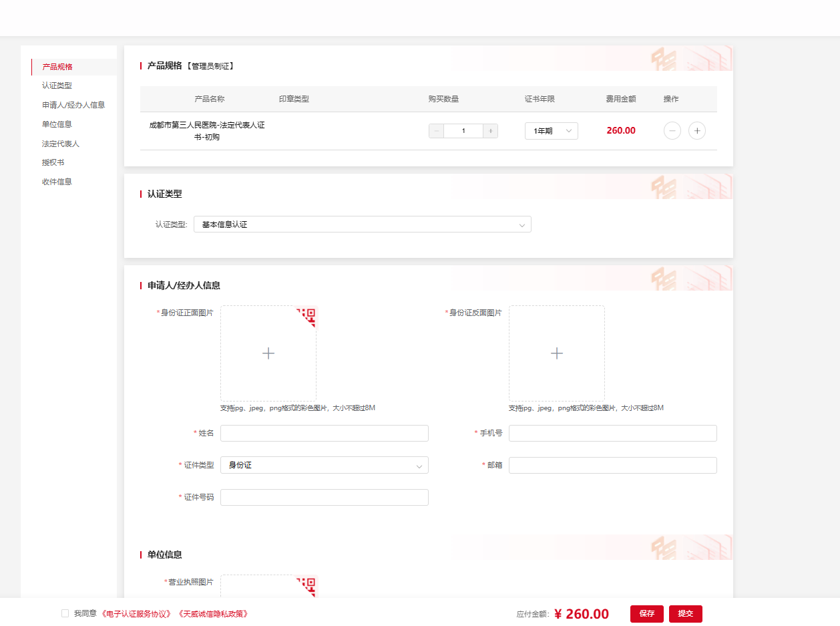Select 申请人/经办人信息 in the sidebar navigation

click(73, 105)
